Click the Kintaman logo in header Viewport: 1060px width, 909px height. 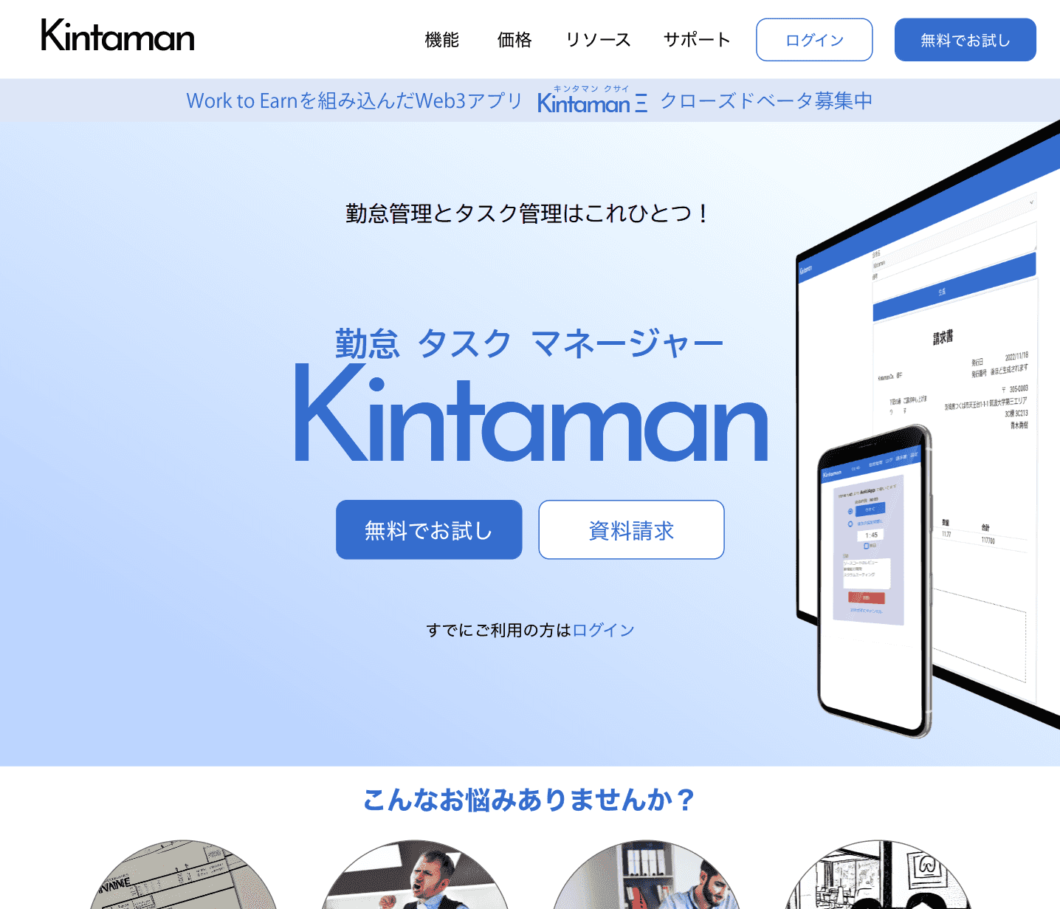(x=118, y=36)
